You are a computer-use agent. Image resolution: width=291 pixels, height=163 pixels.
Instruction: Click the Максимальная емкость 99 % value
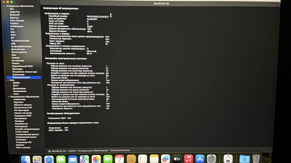pyautogui.click(x=89, y=54)
